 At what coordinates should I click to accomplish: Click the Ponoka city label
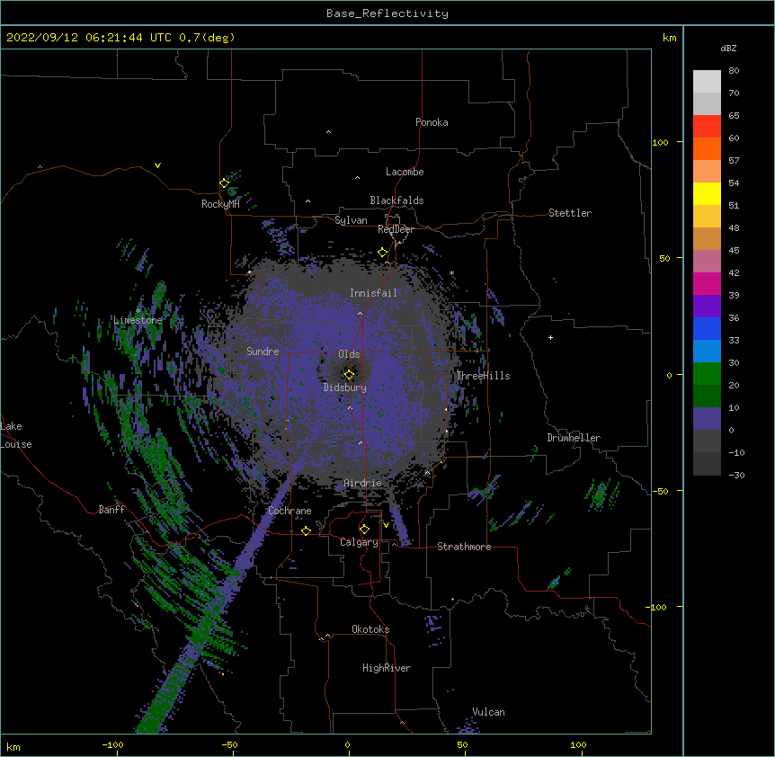coord(432,122)
